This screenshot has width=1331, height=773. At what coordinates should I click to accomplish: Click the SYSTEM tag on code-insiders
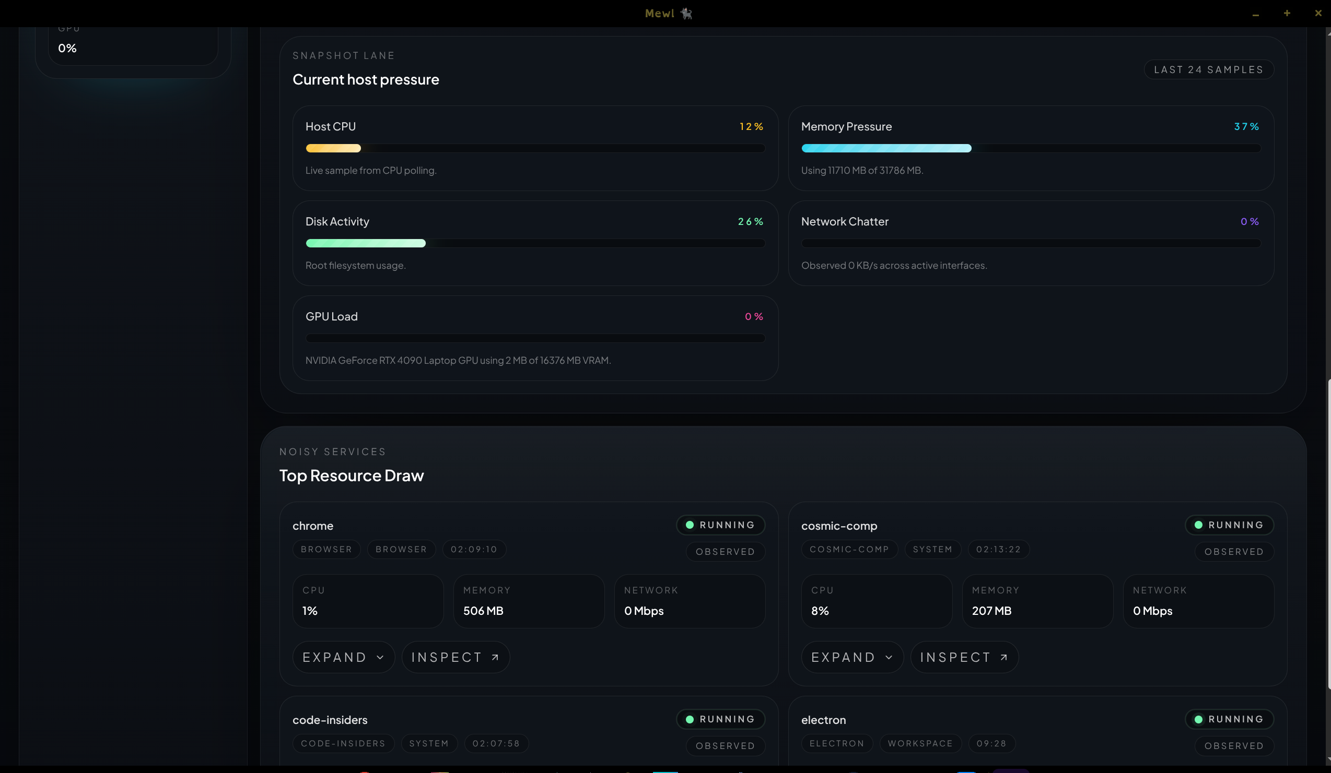(x=429, y=743)
